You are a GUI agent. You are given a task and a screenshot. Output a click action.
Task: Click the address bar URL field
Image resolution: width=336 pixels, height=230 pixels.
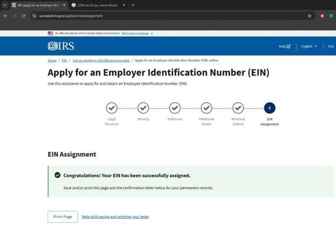162,16
